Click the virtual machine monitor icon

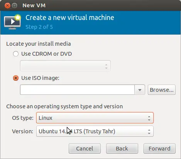click(12, 22)
